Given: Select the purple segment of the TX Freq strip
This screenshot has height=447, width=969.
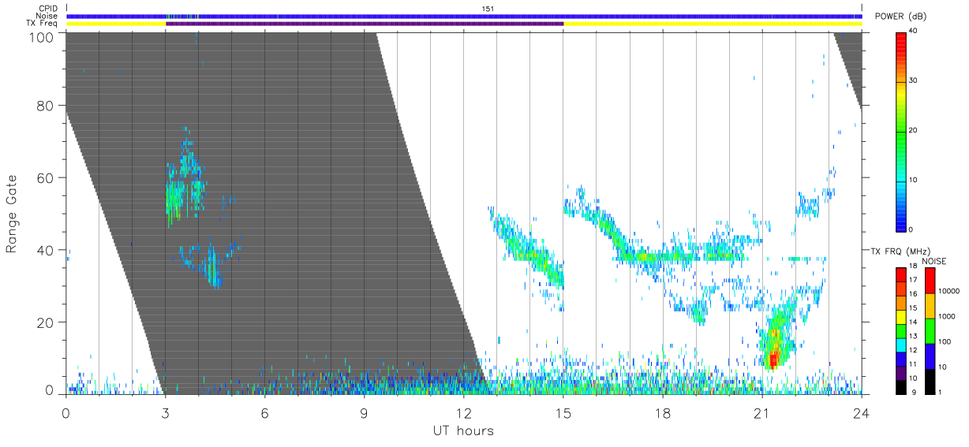Looking at the screenshot, I should (365, 24).
